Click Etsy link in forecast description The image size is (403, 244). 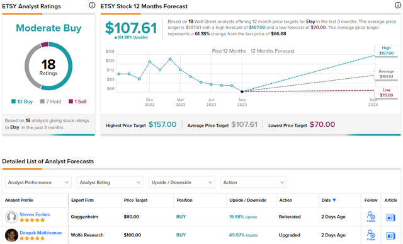tap(310, 21)
